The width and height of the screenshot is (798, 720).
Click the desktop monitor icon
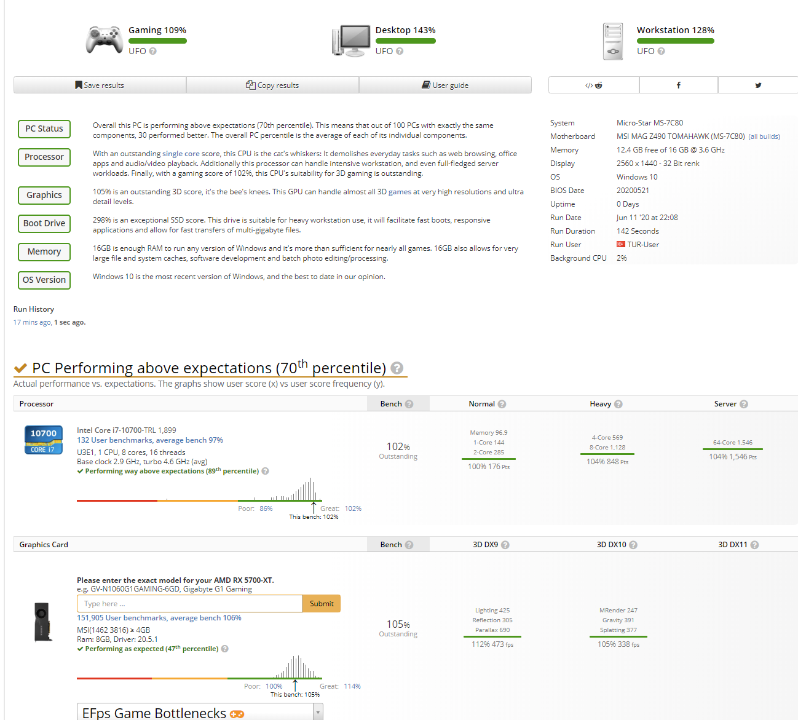click(x=350, y=41)
